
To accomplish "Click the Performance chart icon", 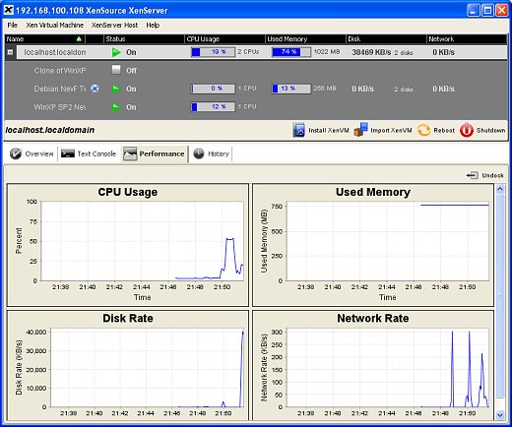I will 130,153.
